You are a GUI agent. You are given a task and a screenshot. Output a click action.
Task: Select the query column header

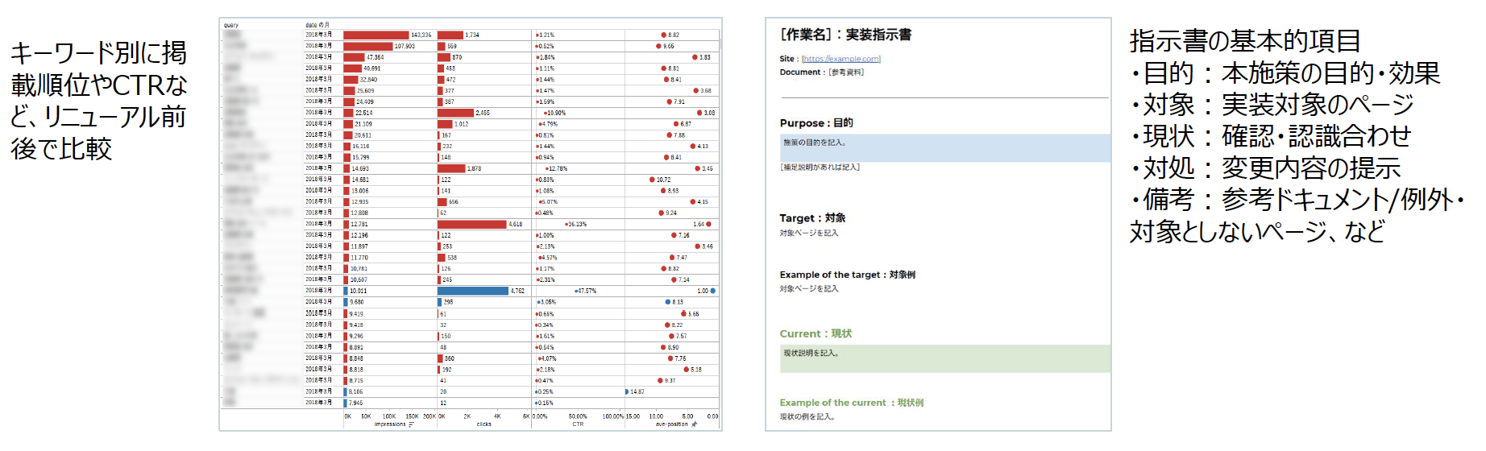click(x=231, y=26)
